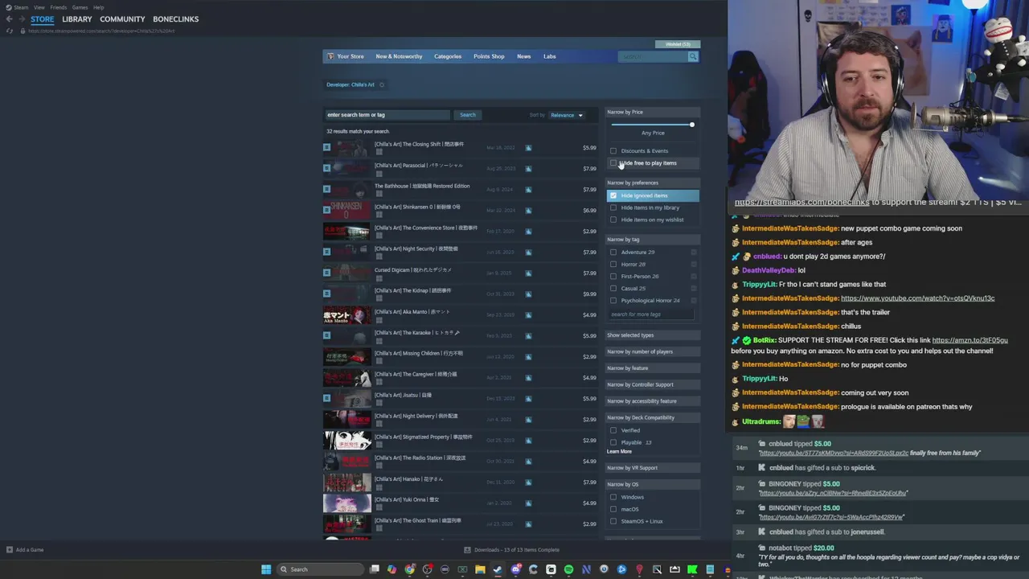The width and height of the screenshot is (1029, 579).
Task: Open File Explorer from the taskbar
Action: pyautogui.click(x=480, y=569)
